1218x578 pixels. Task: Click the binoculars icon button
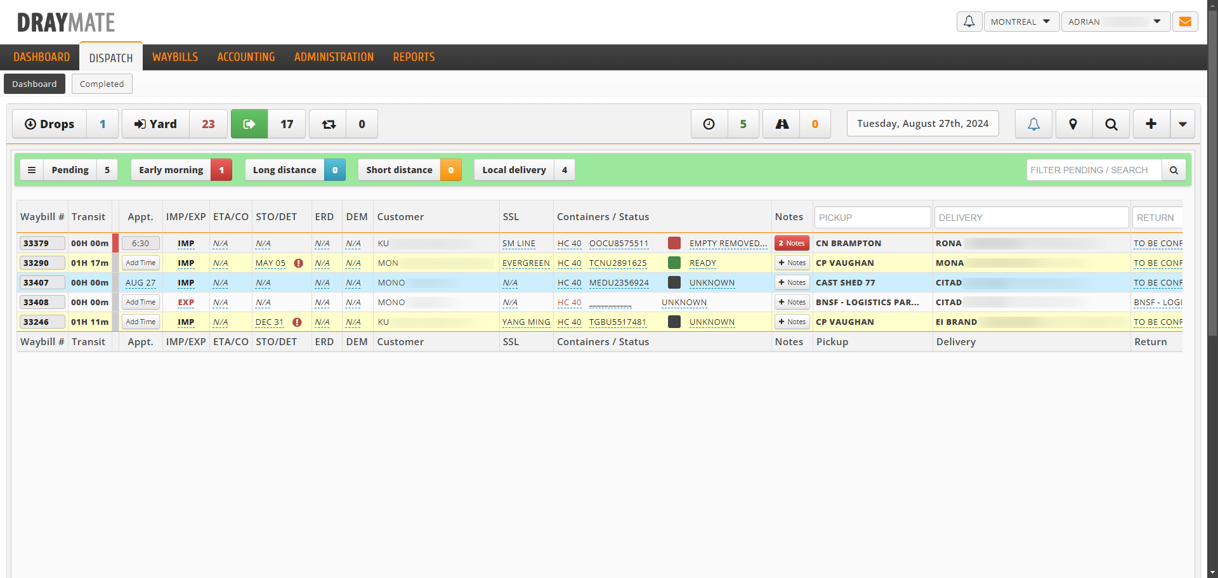click(782, 124)
